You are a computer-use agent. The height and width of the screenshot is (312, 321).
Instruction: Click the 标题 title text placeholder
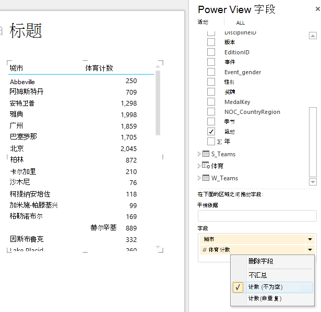(26, 30)
